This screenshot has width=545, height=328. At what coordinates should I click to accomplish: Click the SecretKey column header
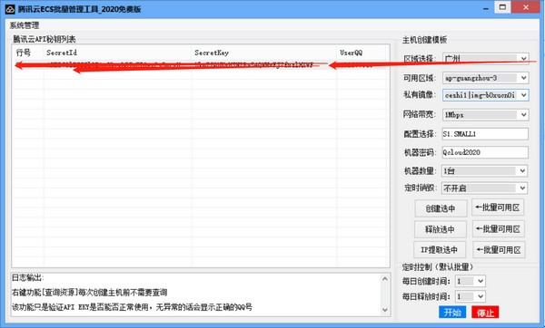pos(264,53)
